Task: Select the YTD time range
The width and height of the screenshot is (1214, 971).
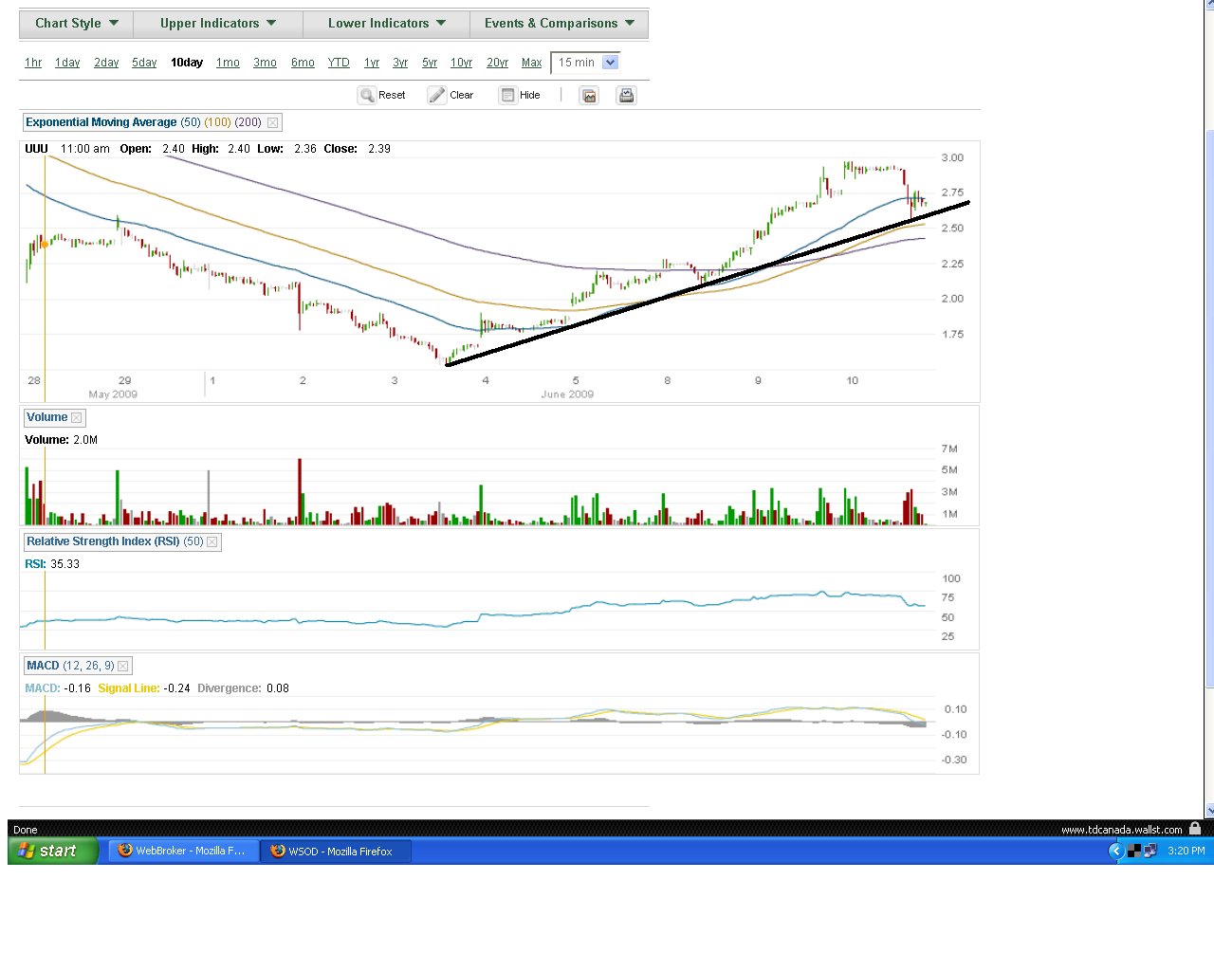Action: 339,63
